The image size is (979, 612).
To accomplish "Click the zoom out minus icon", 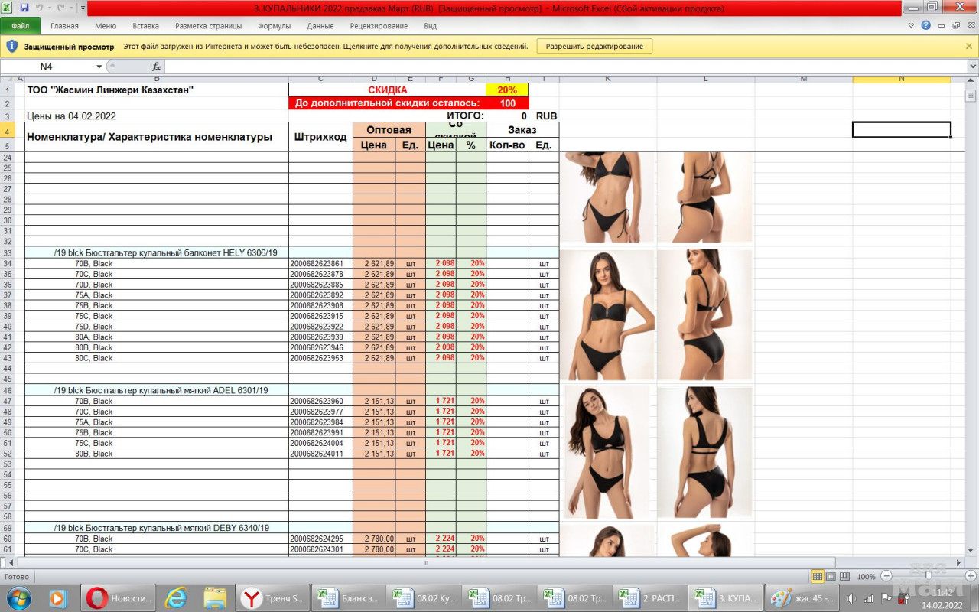I will click(886, 576).
